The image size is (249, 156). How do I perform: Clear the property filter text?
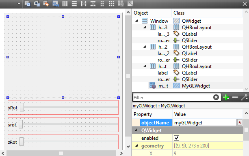click(216, 97)
